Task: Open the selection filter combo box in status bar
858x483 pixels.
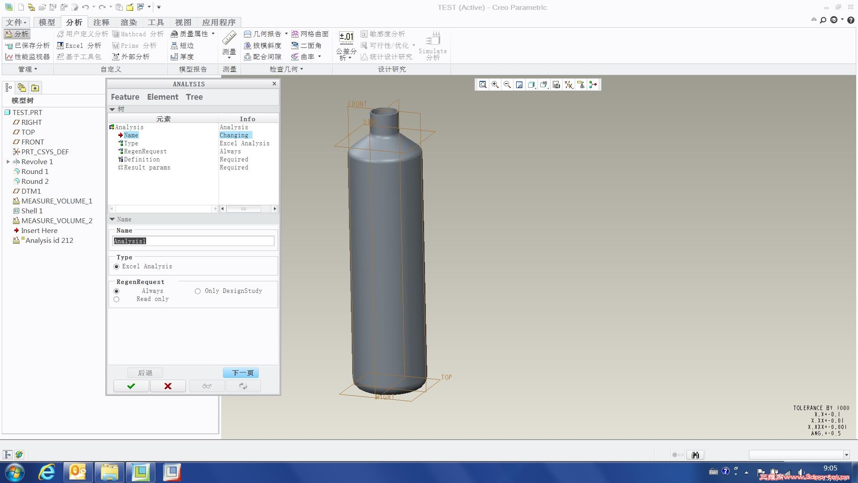Action: (x=799, y=455)
